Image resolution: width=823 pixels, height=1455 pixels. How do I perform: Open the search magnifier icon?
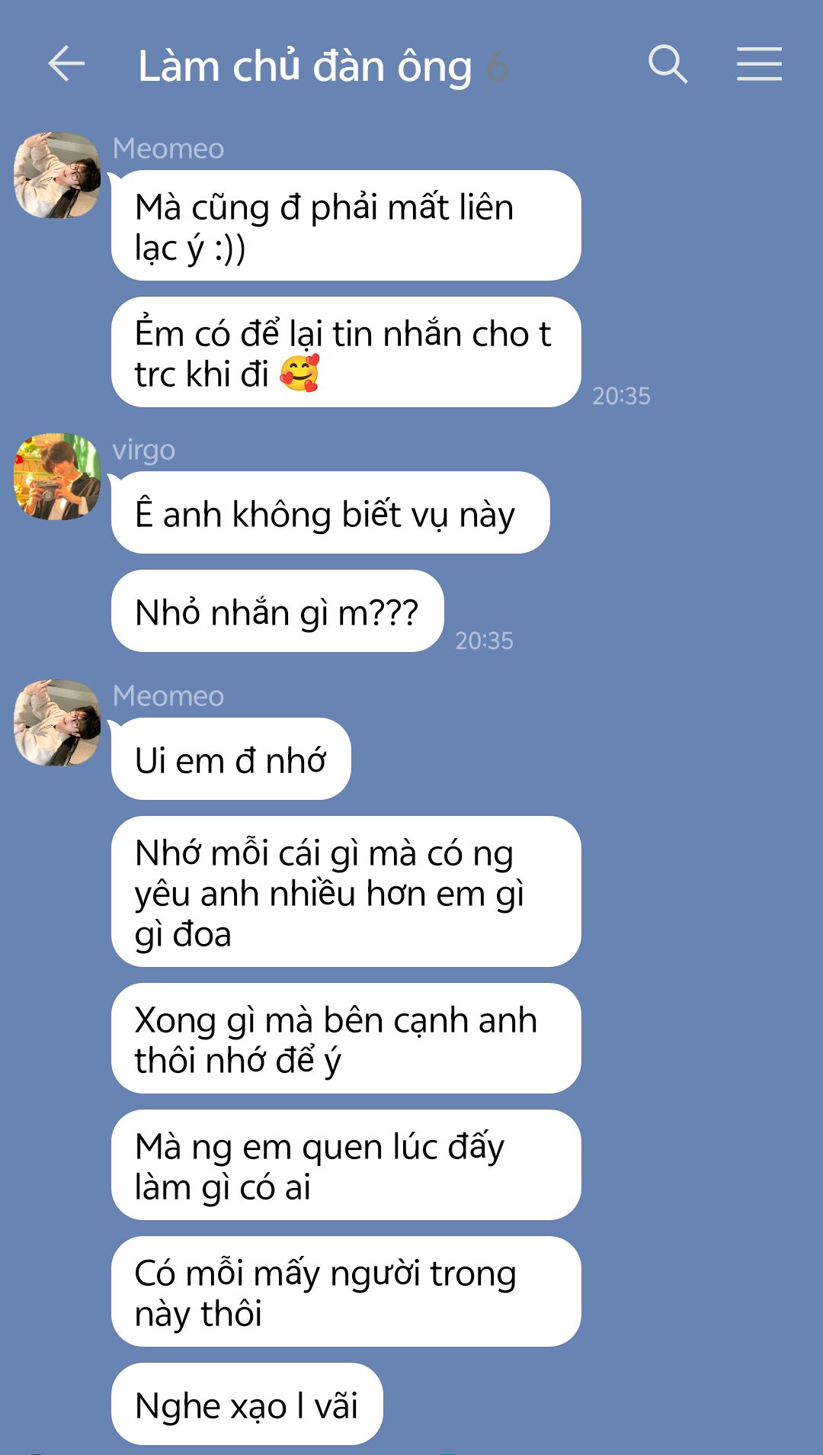point(668,63)
